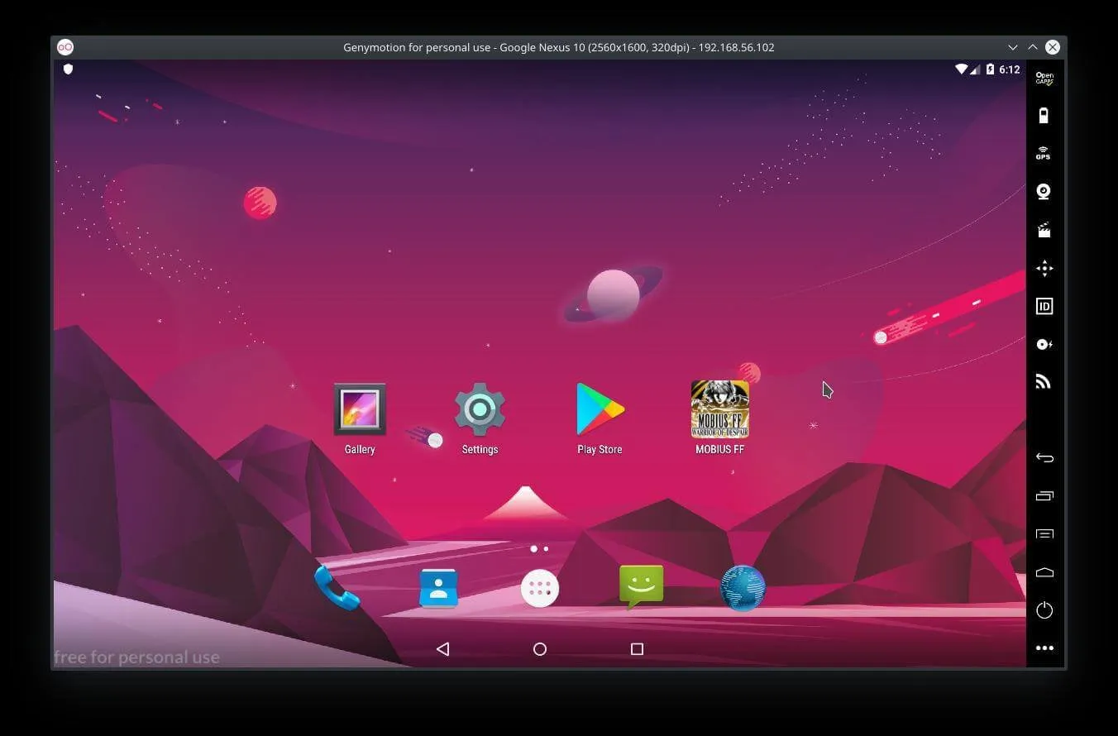This screenshot has width=1118, height=736.
Task: Open the GPS widget in the Genymotion sidebar
Action: coord(1044,153)
